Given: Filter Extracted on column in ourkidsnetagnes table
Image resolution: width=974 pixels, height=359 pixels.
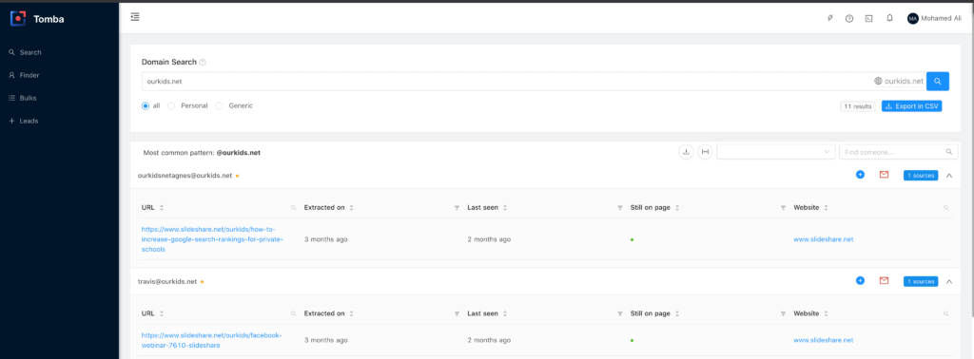Looking at the screenshot, I should point(457,208).
